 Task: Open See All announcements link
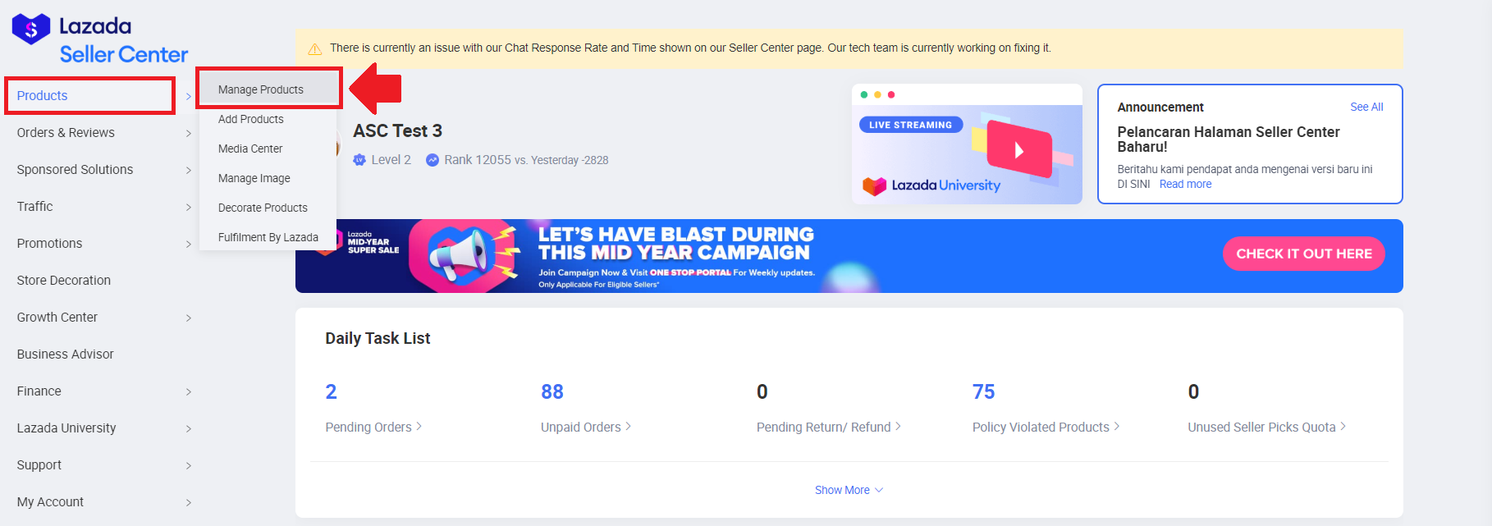pos(1366,107)
